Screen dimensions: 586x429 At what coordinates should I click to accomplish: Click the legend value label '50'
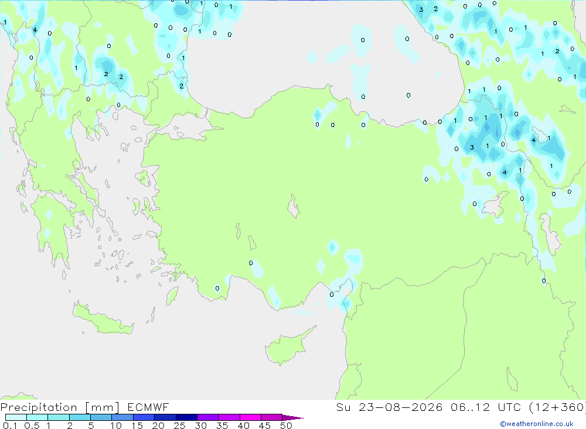[286, 425]
